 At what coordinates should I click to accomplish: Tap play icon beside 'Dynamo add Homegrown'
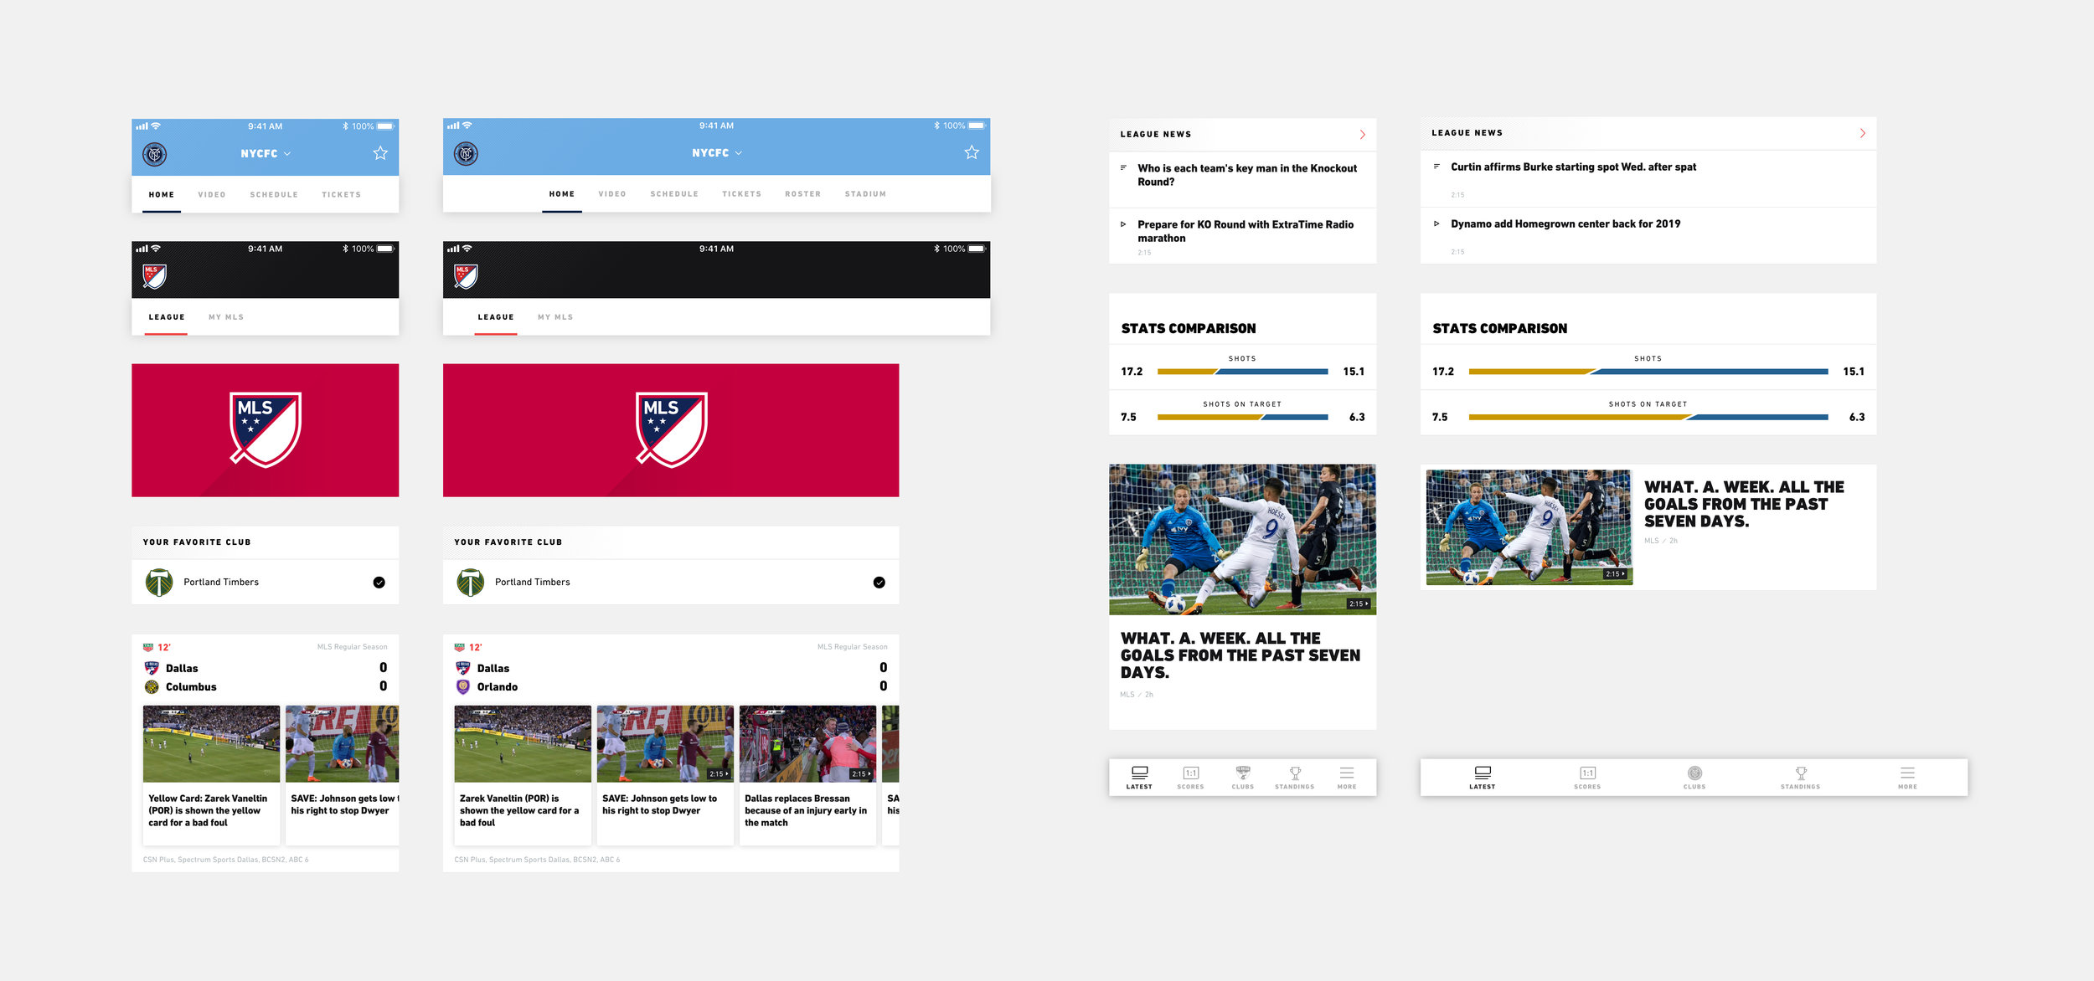(x=1436, y=223)
